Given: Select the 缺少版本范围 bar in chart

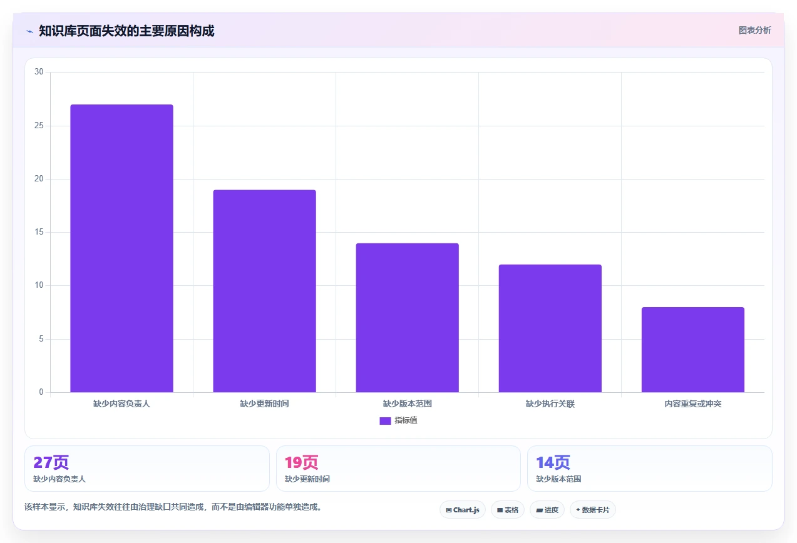Looking at the screenshot, I should [407, 318].
